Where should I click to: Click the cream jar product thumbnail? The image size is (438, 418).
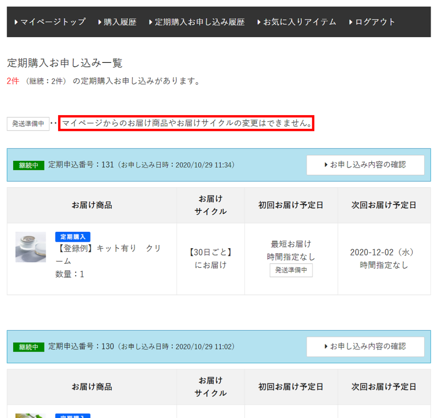pos(31,247)
